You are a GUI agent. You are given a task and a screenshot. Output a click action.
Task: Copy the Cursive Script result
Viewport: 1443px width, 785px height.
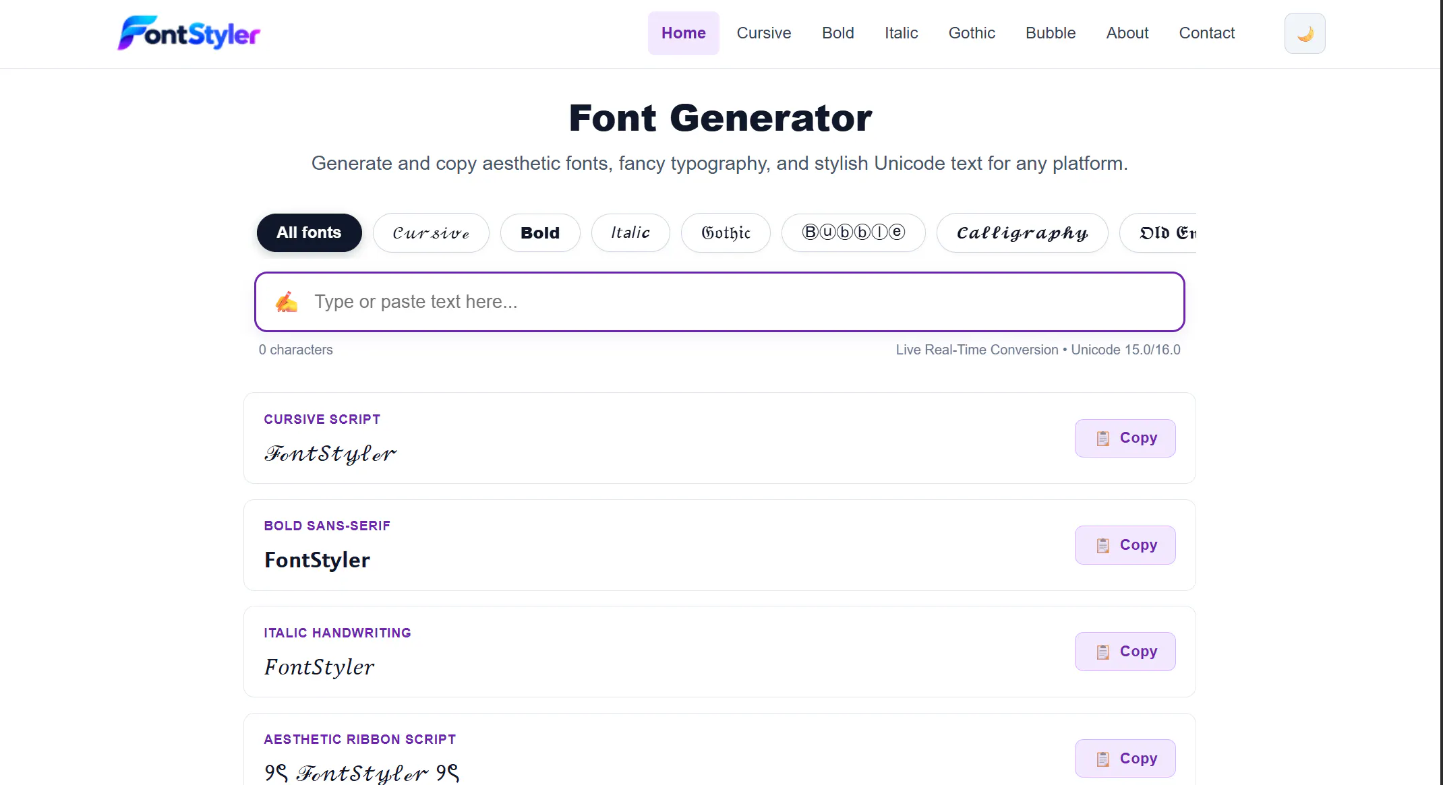click(1125, 438)
